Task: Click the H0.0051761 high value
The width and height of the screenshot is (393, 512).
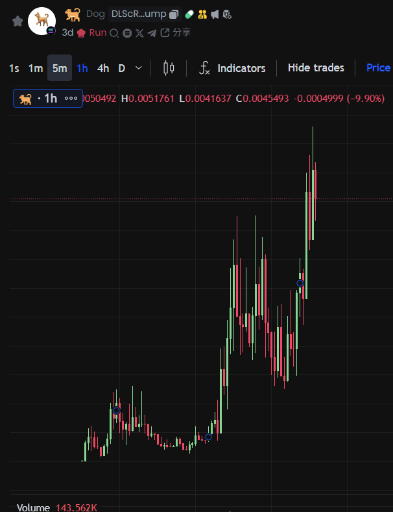Action: pos(148,98)
